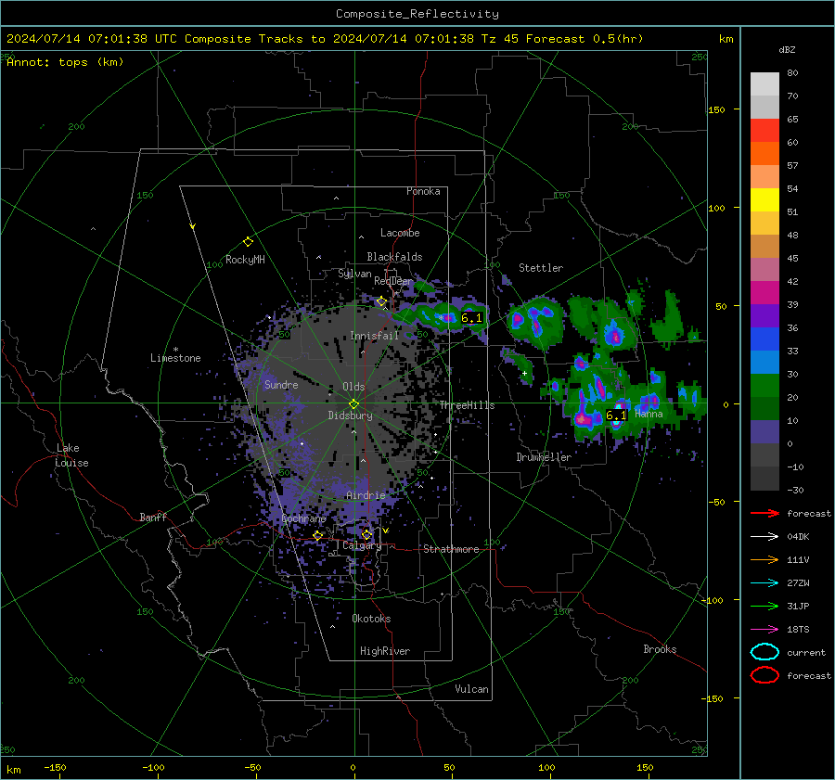Pick the red 60-65 dBZ swatch
The image size is (835, 780).
(764, 131)
